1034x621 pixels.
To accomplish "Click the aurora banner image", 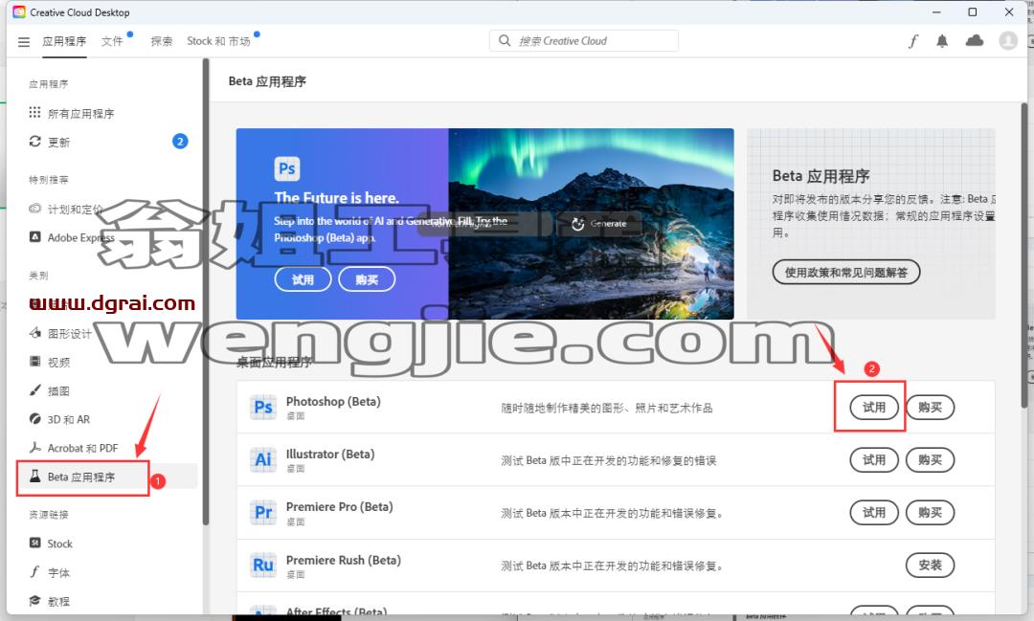I will coord(591,224).
